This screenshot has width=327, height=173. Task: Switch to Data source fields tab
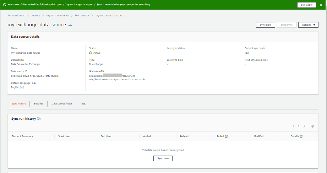[62, 104]
